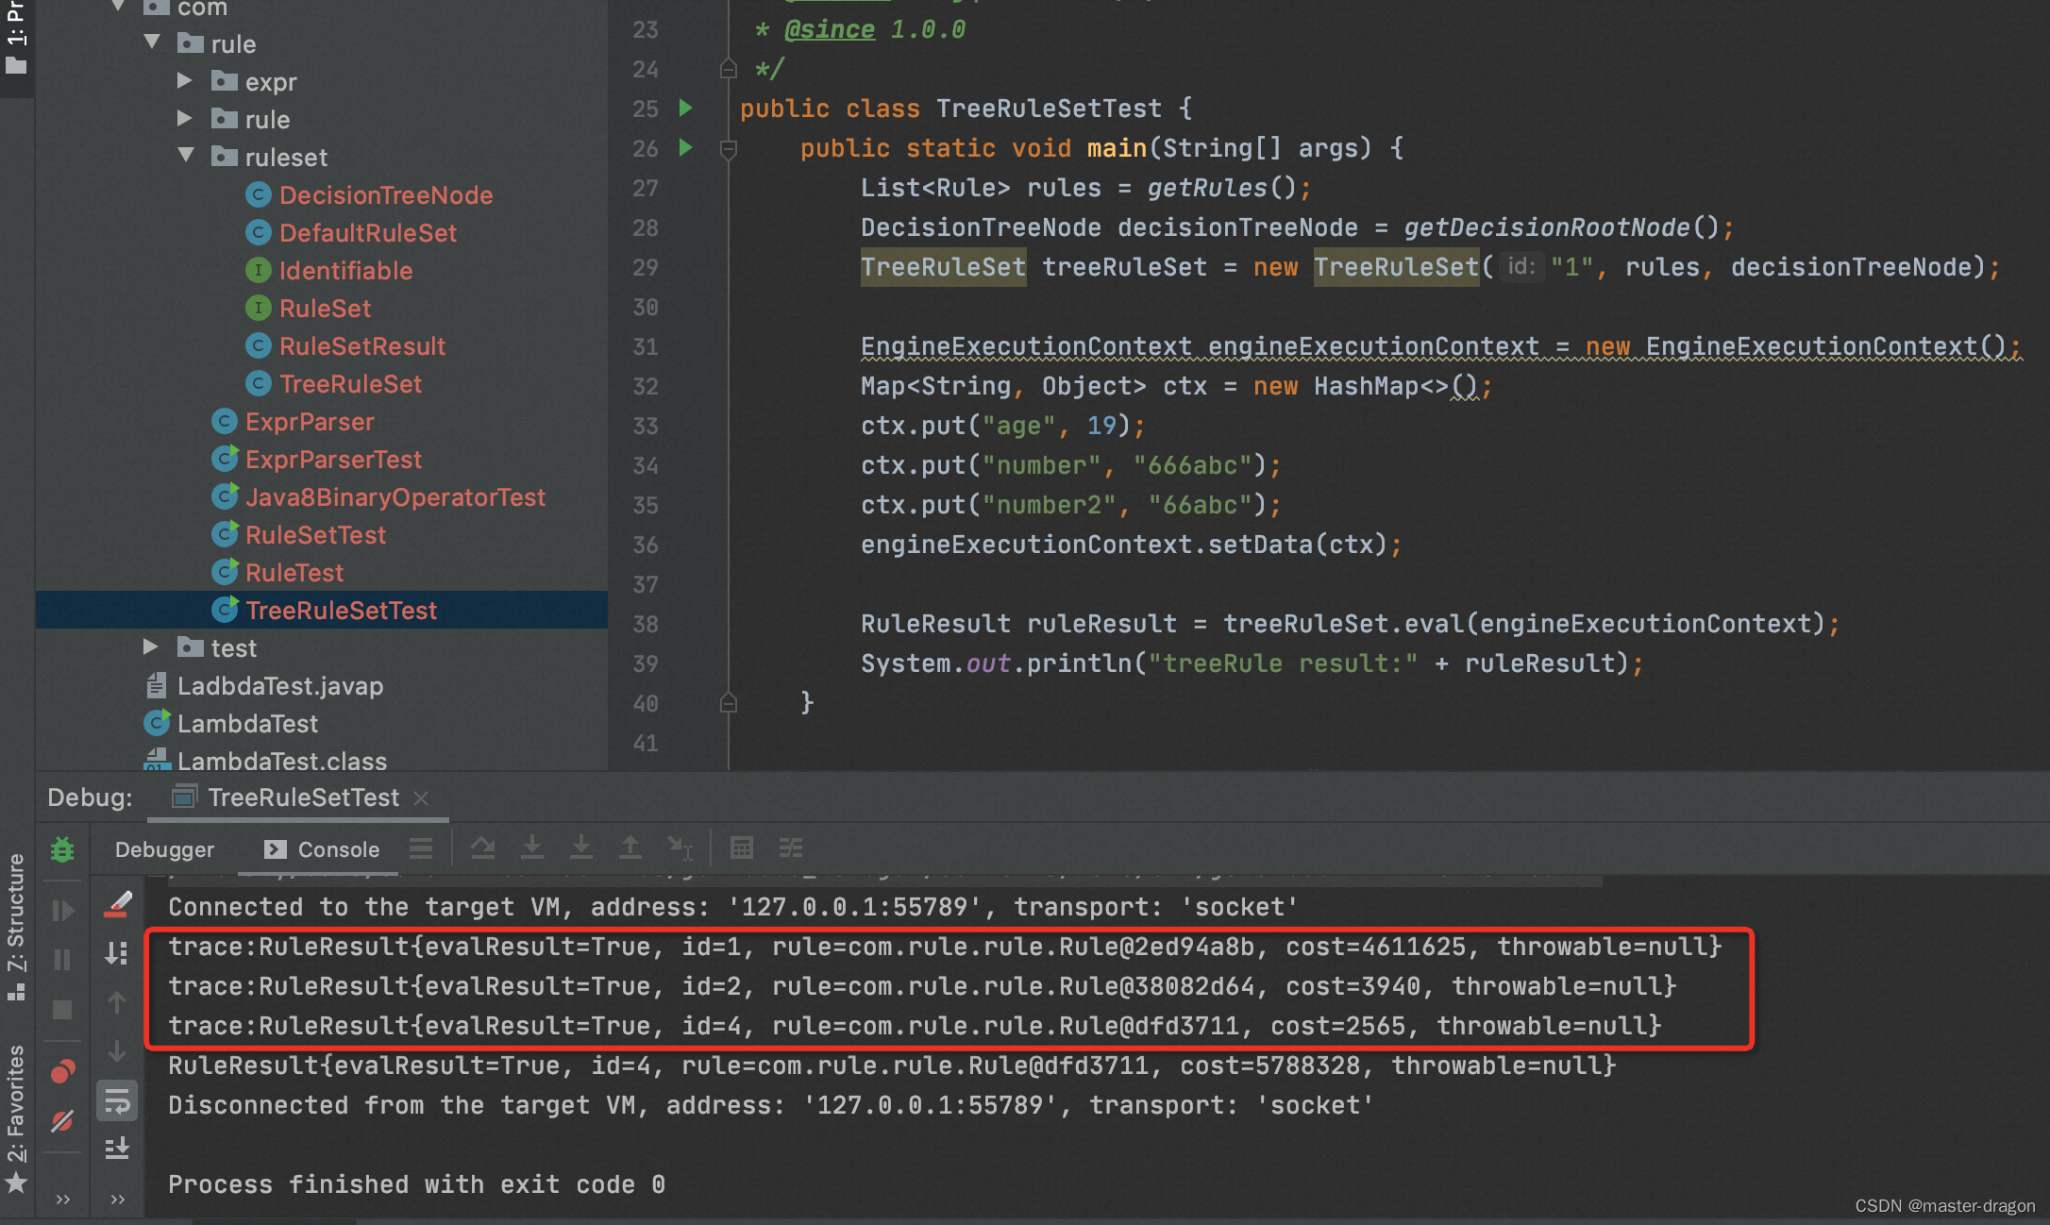Run class TreeRuleSetTest from gutter line 25
This screenshot has height=1225, width=2050.
(x=686, y=108)
